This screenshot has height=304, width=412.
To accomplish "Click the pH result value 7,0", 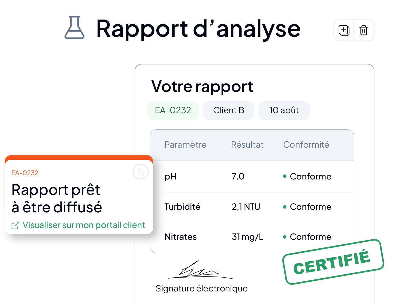I will click(238, 176).
